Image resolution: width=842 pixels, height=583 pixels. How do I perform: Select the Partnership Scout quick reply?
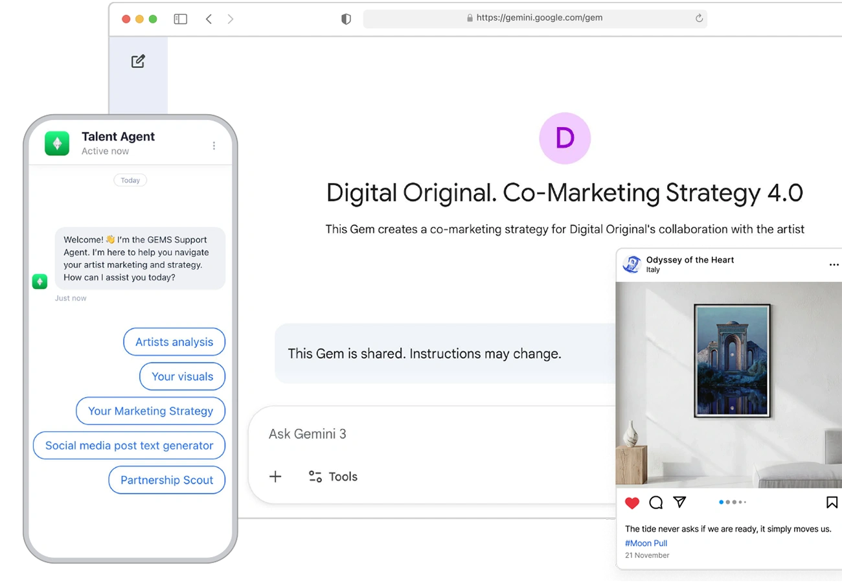click(x=167, y=480)
